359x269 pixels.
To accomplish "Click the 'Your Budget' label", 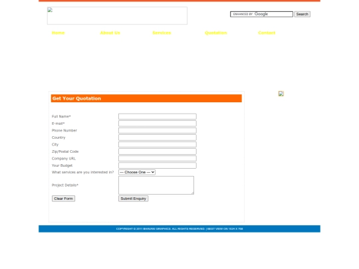I will point(62,165).
